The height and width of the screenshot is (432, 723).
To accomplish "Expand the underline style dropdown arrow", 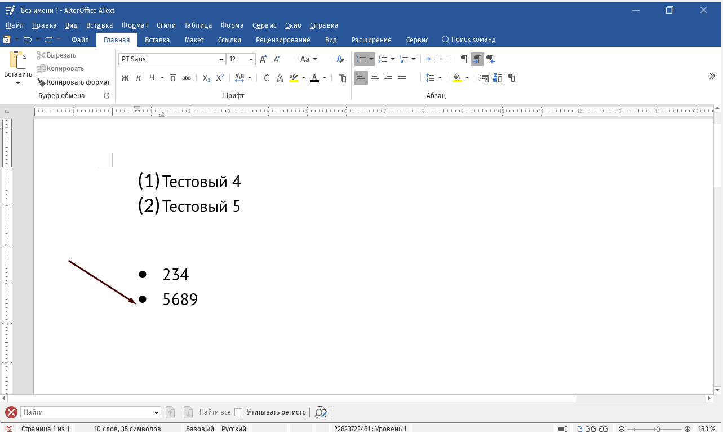I will coord(162,78).
